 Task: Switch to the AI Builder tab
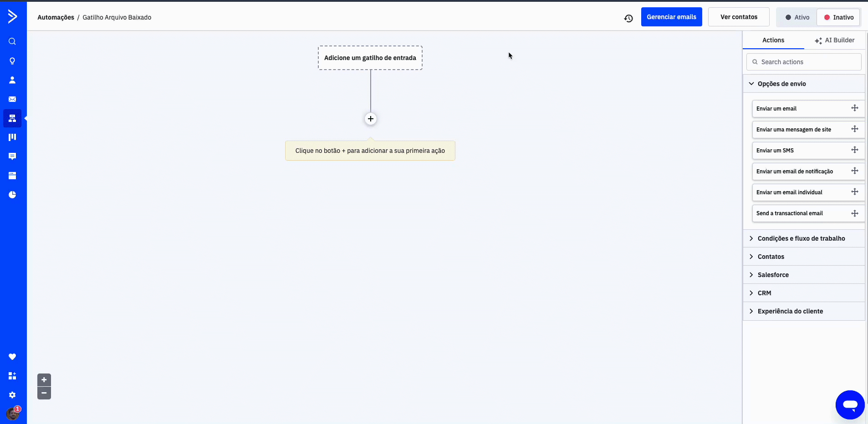(834, 40)
